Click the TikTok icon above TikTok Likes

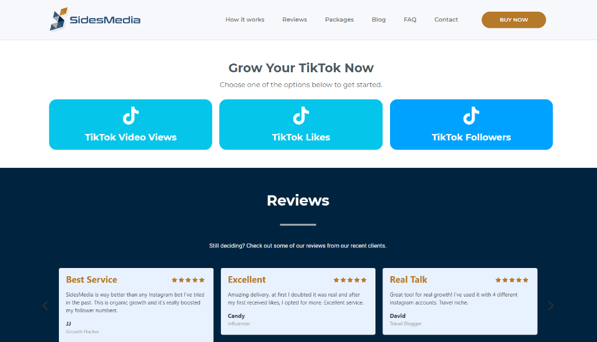click(x=301, y=116)
